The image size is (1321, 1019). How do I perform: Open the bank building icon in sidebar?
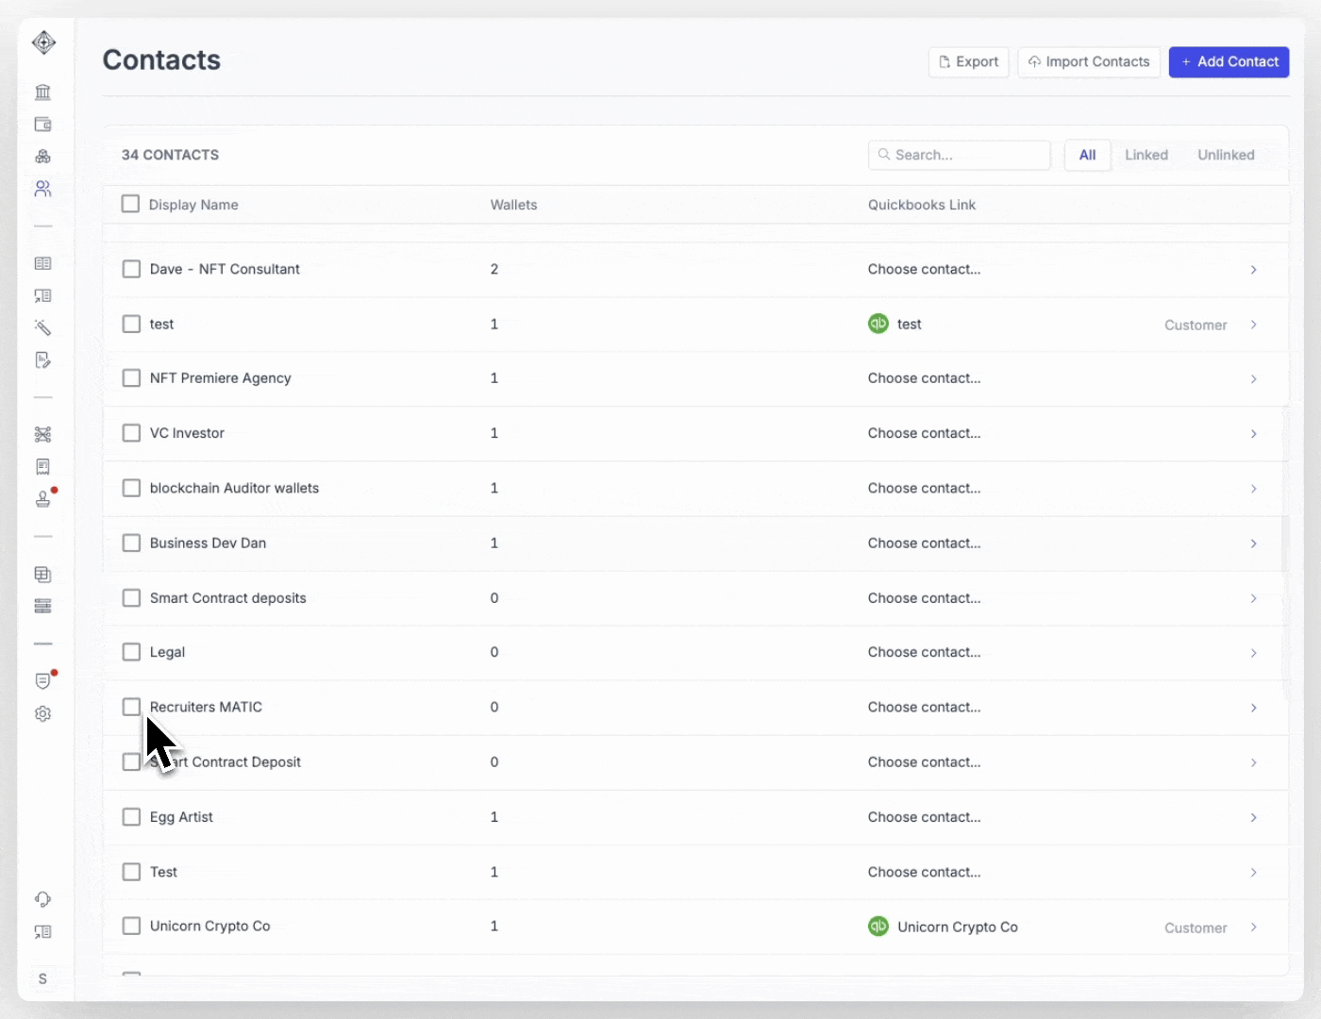(42, 92)
